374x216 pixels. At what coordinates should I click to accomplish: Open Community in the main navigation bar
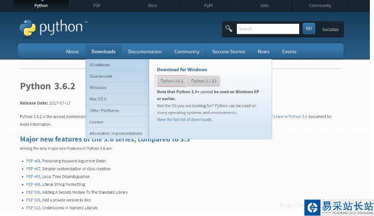coord(187,52)
